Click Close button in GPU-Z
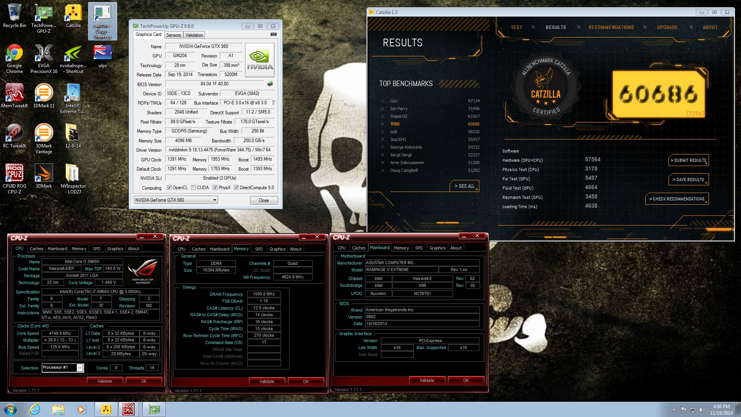The image size is (741, 417). click(264, 200)
